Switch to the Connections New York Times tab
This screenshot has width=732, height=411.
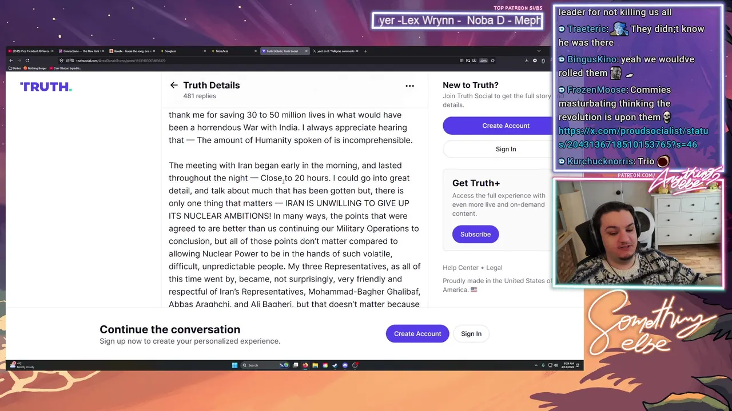click(x=81, y=51)
